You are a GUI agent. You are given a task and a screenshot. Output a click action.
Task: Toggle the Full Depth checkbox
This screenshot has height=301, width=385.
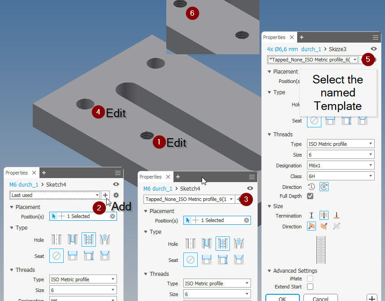311,196
